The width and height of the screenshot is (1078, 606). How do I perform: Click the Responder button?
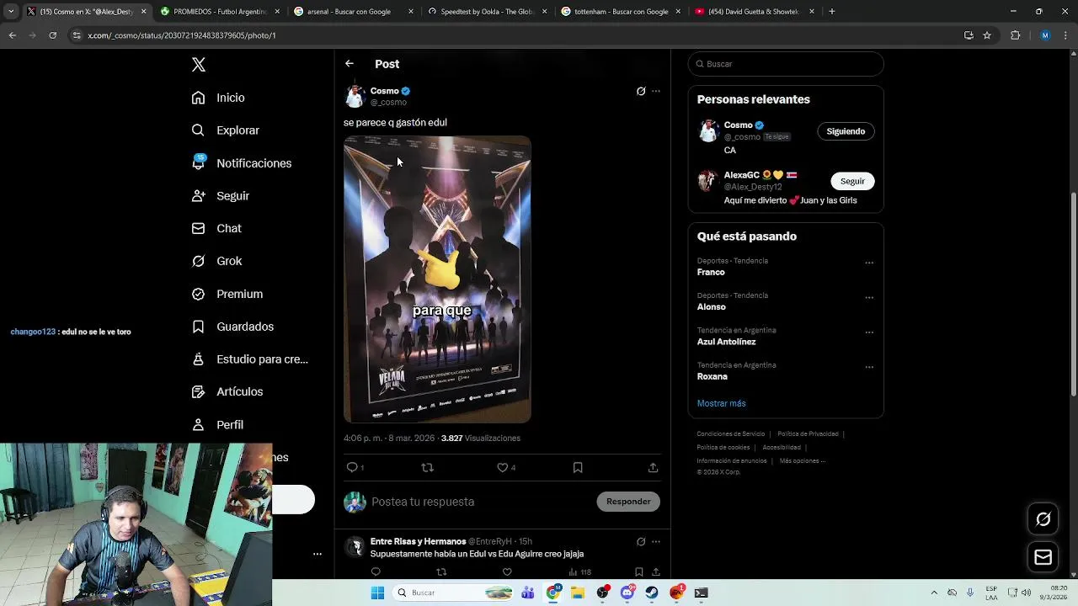628,502
